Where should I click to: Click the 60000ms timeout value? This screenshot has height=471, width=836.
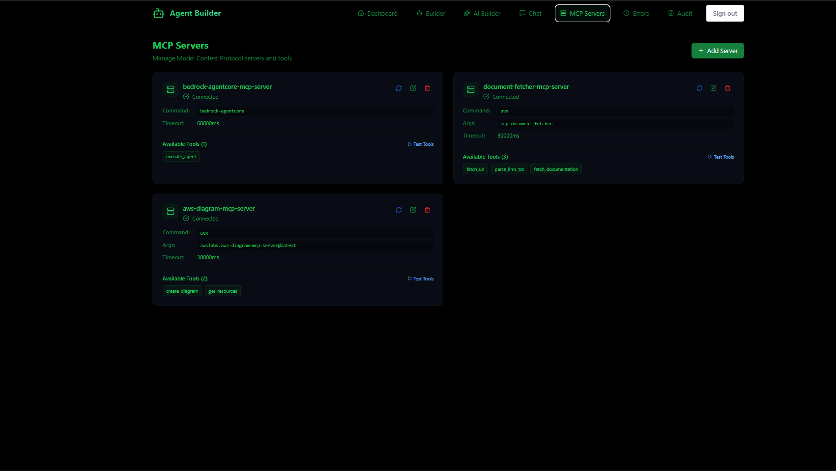click(x=208, y=124)
